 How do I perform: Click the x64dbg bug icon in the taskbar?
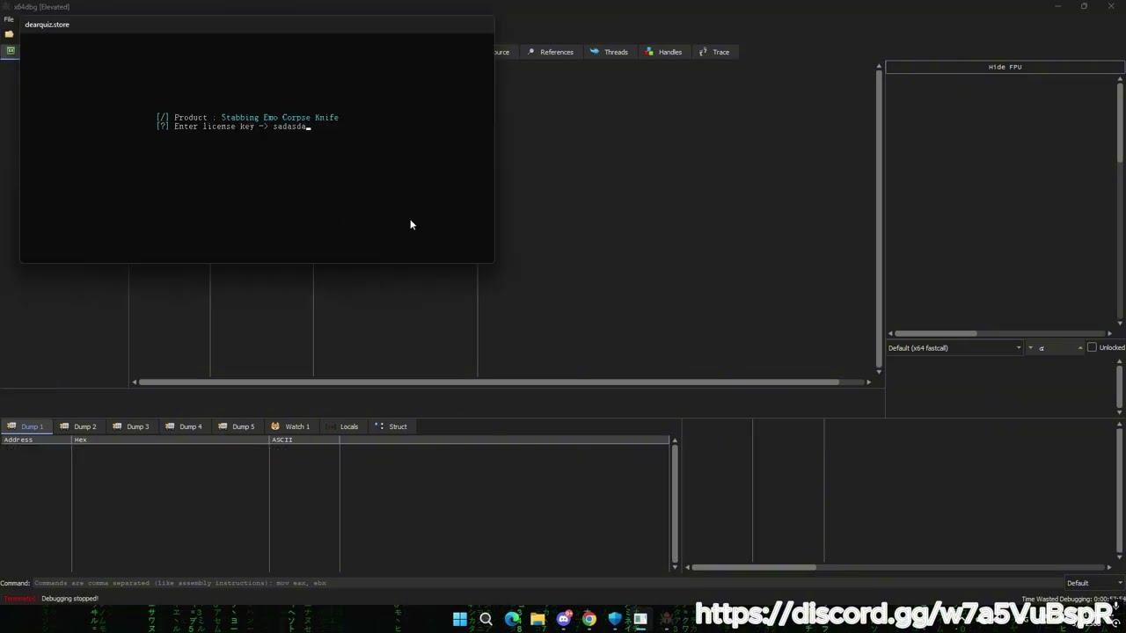tap(667, 619)
